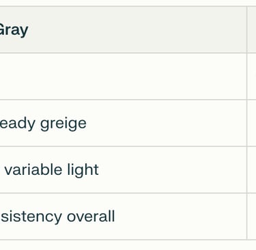This screenshot has width=256, height=250.
Task: Click blank space in the Gray header cell
Action: pos(137,29)
